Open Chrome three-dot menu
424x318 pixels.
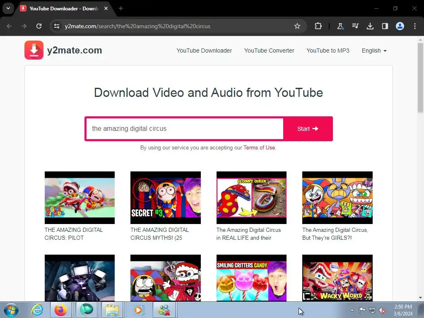[x=415, y=26]
